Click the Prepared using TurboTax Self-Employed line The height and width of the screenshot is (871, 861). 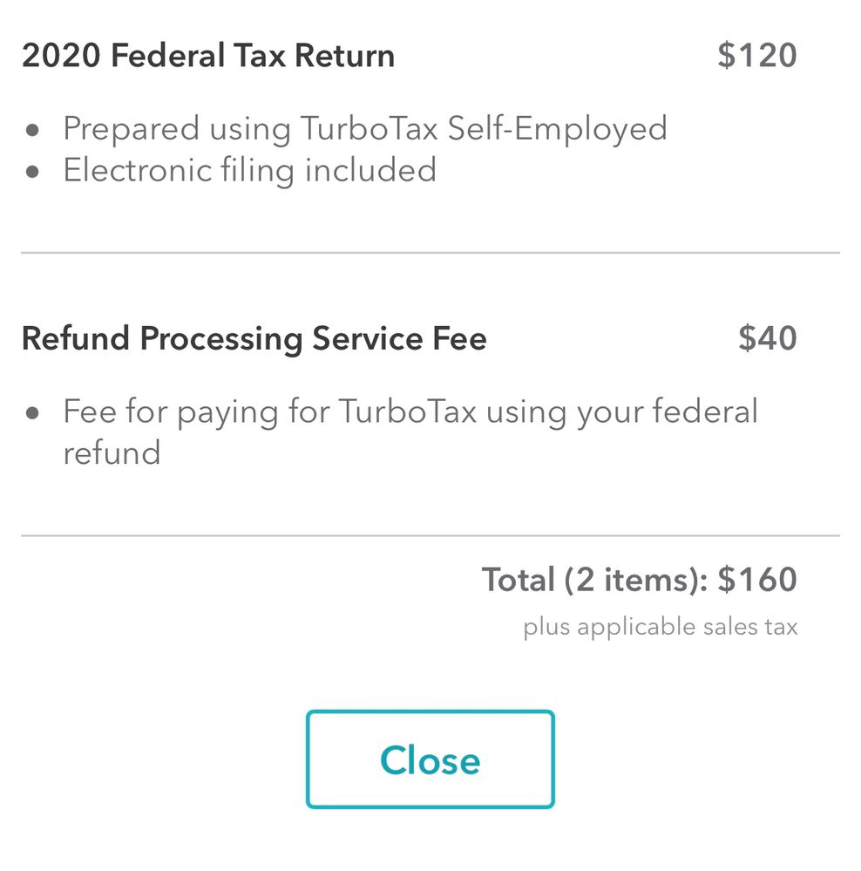click(364, 128)
